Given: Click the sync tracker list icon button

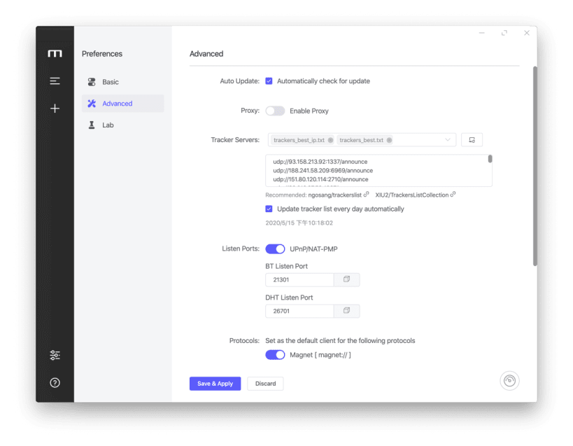Looking at the screenshot, I should [x=472, y=140].
